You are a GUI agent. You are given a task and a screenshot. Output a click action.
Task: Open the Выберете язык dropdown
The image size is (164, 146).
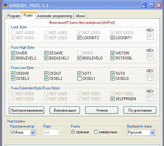click(141, 132)
